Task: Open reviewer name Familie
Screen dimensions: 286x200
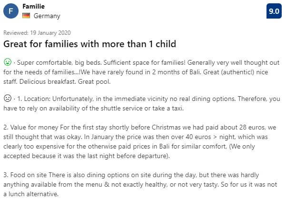Action: (34, 6)
